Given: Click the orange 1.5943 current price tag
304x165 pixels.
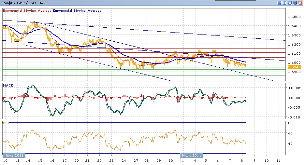Looking at the screenshot, I should (x=294, y=67).
